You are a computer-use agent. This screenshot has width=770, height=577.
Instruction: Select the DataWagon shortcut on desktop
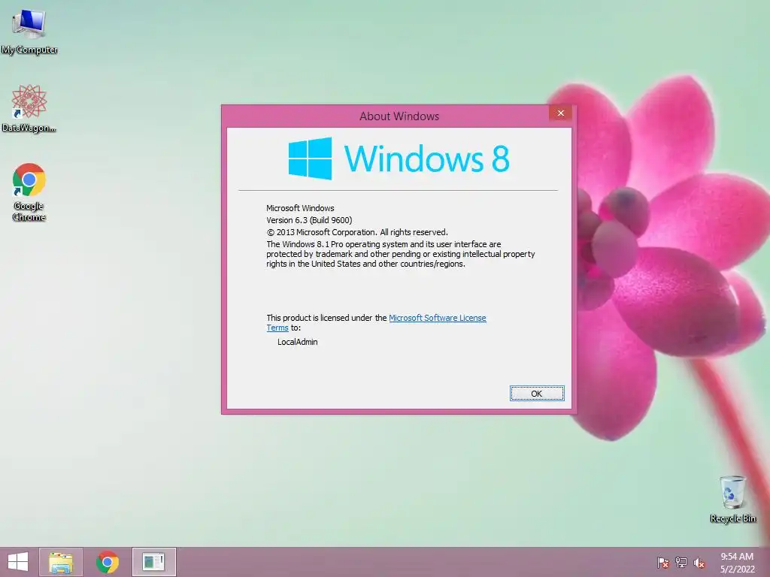29,108
